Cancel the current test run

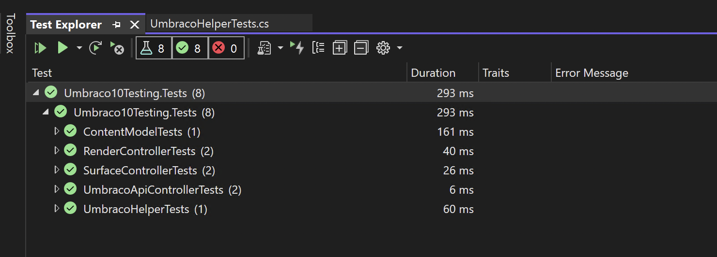(x=117, y=48)
